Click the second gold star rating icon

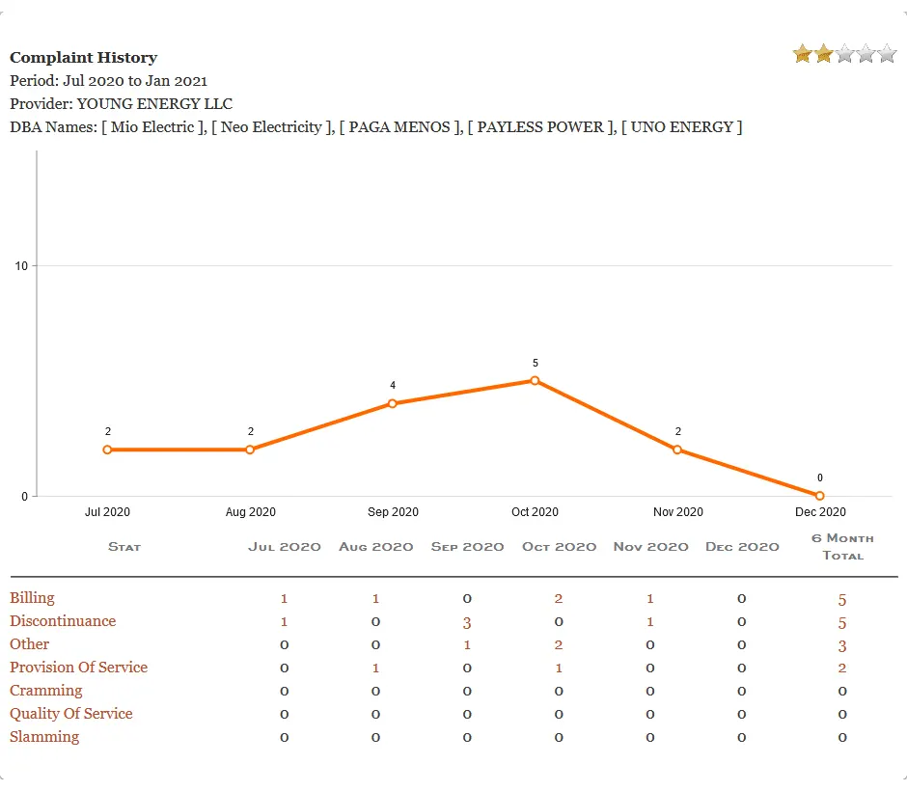pyautogui.click(x=823, y=54)
